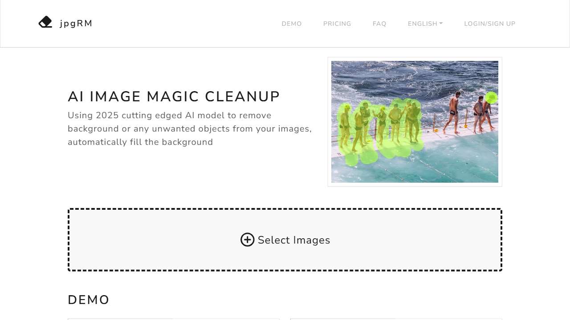Screen dimensions: 570x320
Task: Click the eraser logo icon
Action: point(45,22)
